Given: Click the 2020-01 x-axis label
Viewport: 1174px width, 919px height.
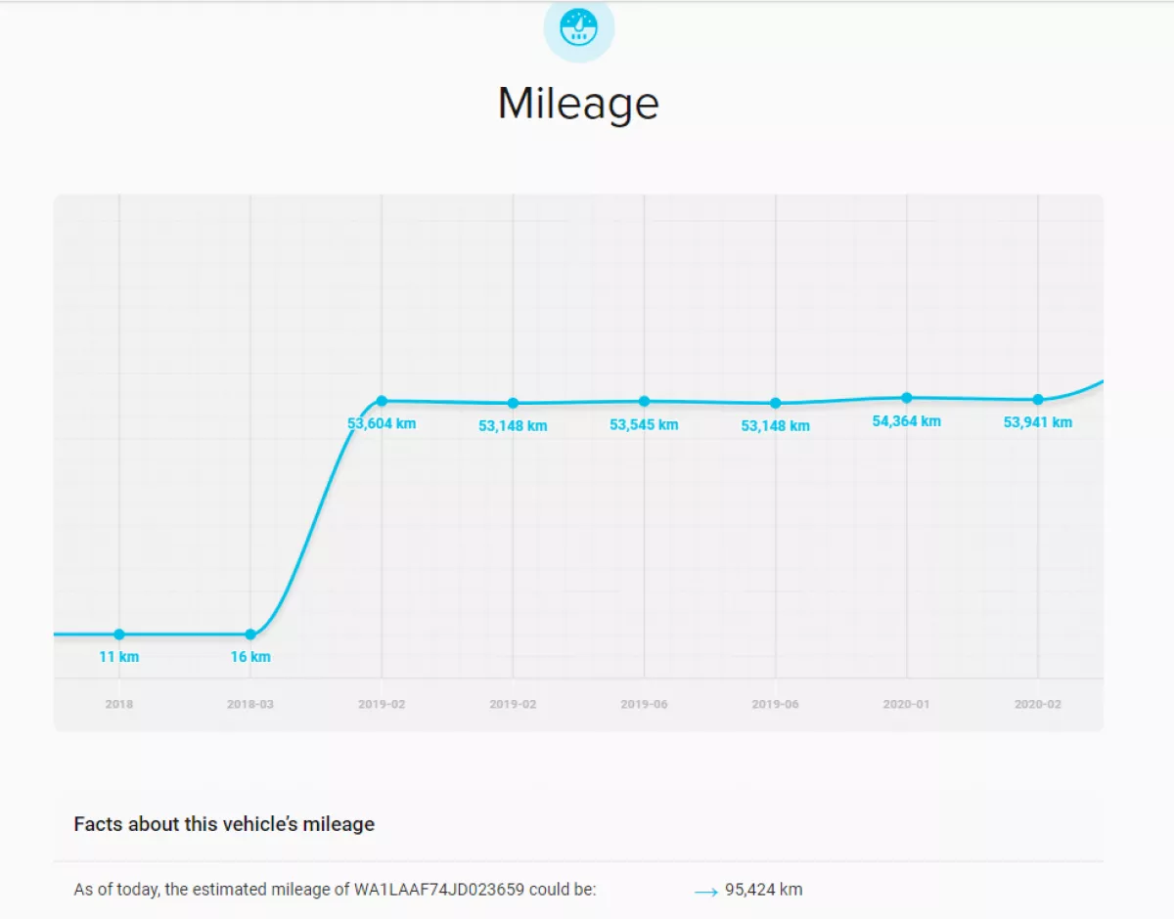Looking at the screenshot, I should click(x=907, y=704).
